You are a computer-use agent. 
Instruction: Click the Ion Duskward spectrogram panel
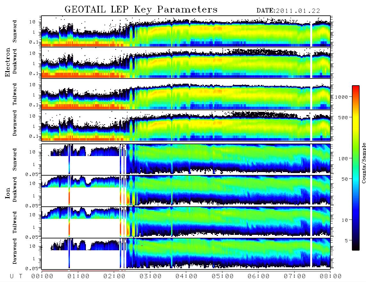click(186, 191)
